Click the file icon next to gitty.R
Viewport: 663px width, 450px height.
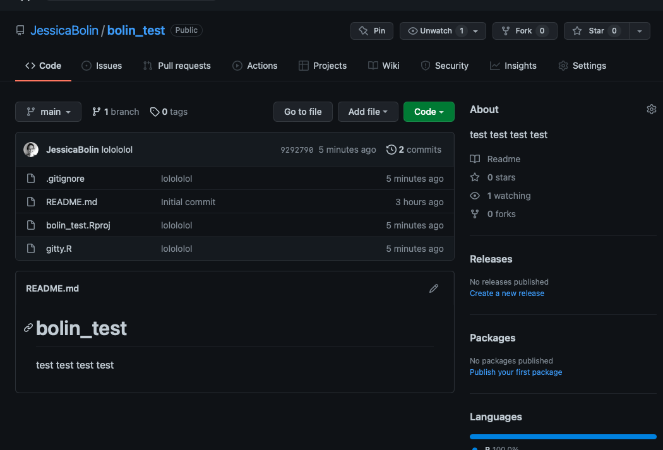click(31, 249)
